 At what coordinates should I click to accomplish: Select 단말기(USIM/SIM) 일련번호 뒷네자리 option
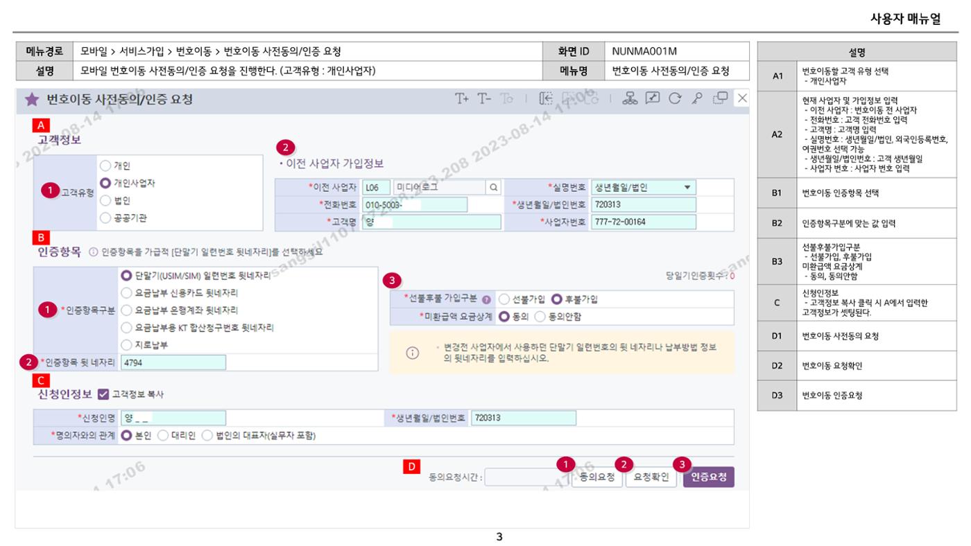tap(127, 276)
